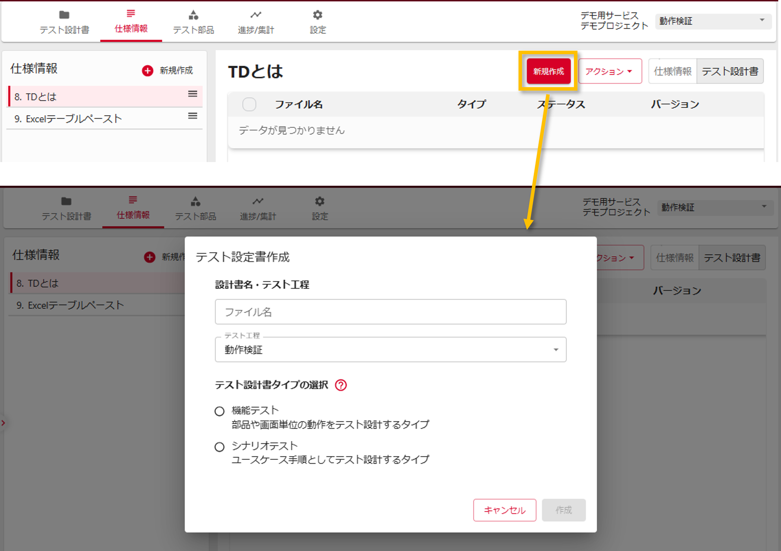Click キャンセル button in dialog

pos(505,510)
